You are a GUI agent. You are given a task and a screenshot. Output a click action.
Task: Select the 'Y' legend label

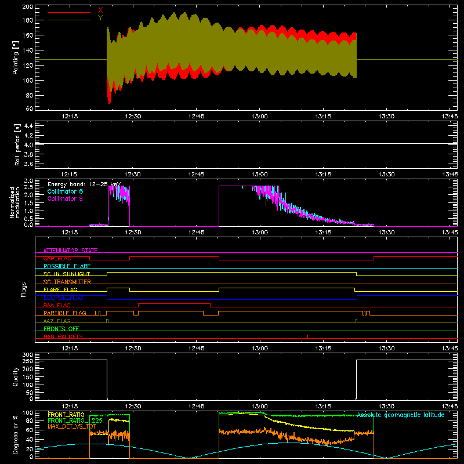(x=100, y=18)
